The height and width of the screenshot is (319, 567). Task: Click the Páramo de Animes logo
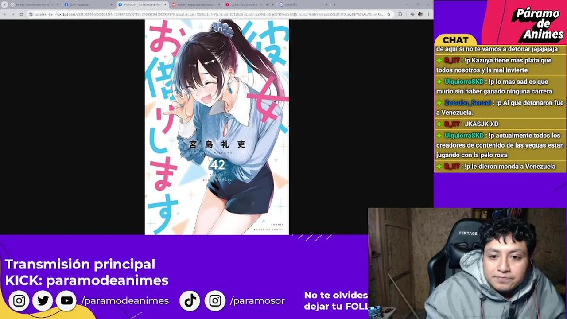pyautogui.click(x=537, y=23)
